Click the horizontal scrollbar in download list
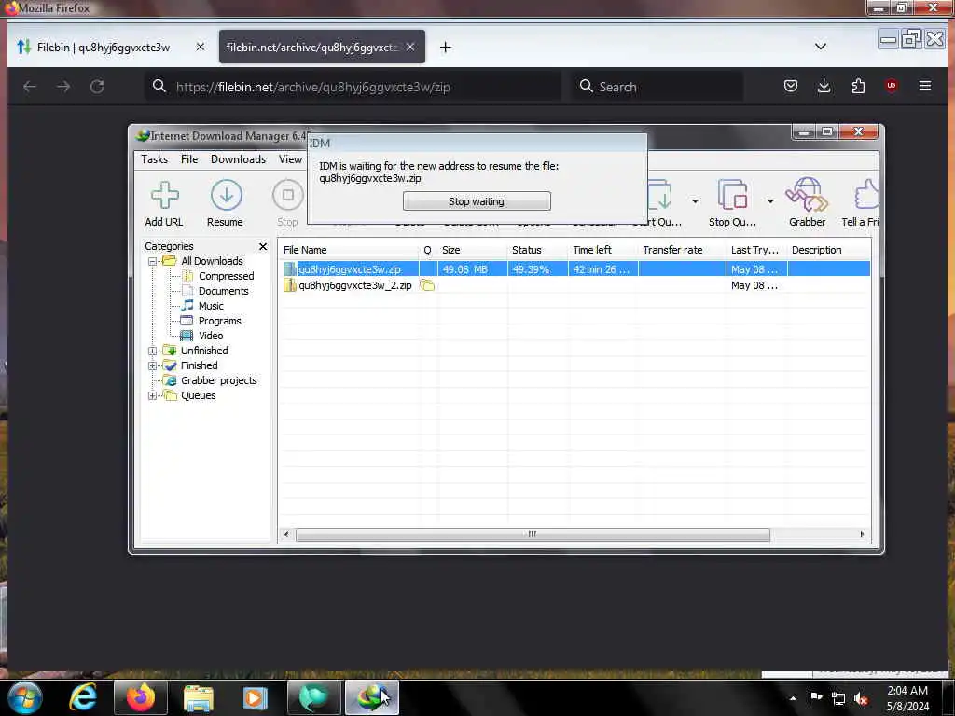The width and height of the screenshot is (955, 716). tap(533, 534)
